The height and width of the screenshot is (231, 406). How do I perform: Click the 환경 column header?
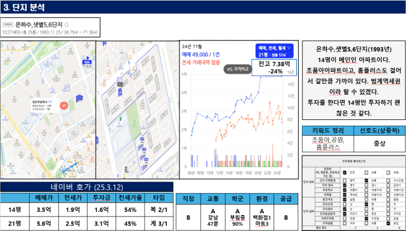coord(261,199)
